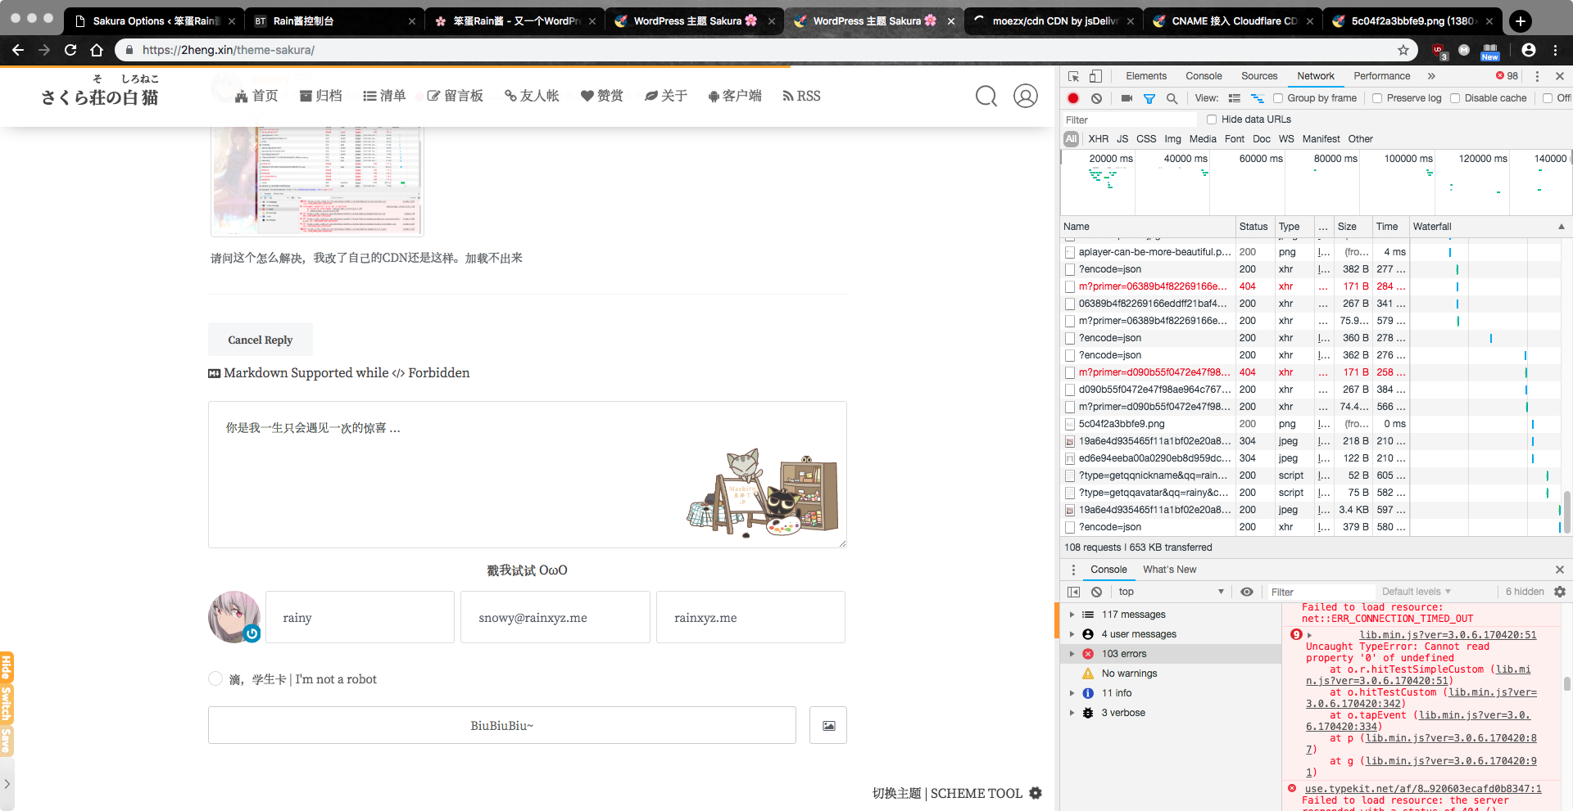The image size is (1573, 811).
Task: Open the Chrome three-dot menu
Action: (1555, 50)
